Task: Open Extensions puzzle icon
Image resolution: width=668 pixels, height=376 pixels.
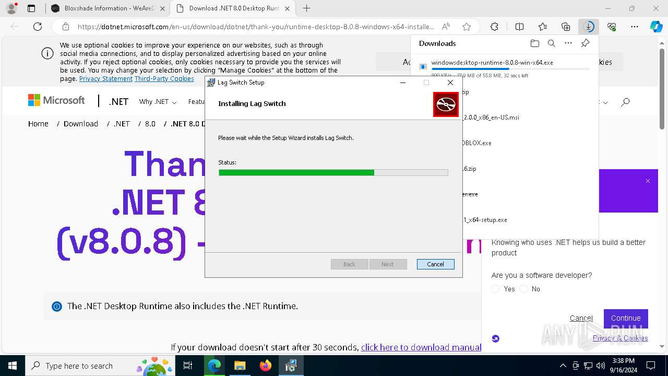Action: [x=494, y=27]
